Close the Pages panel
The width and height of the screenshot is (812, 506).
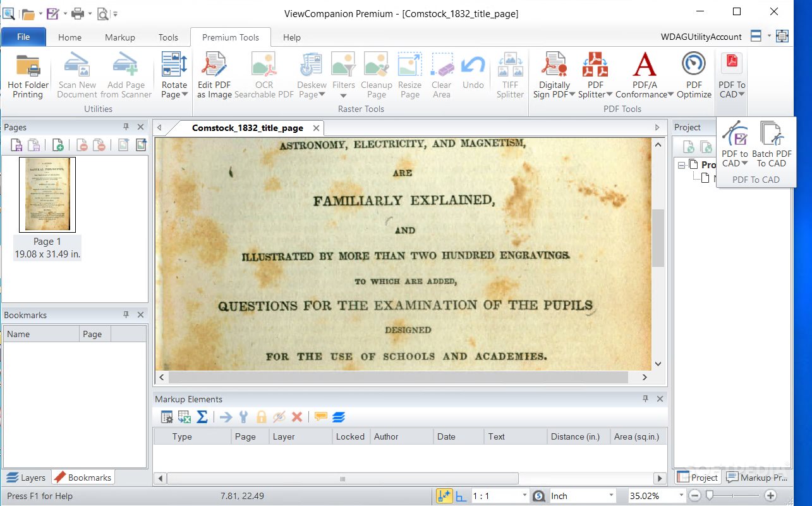[141, 127]
